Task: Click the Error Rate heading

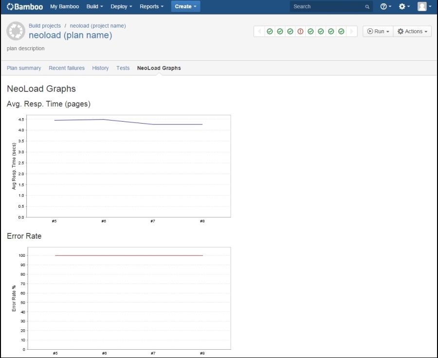Action: [x=24, y=236]
